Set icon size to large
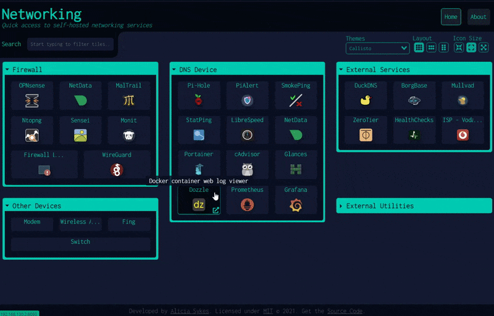 coord(484,48)
